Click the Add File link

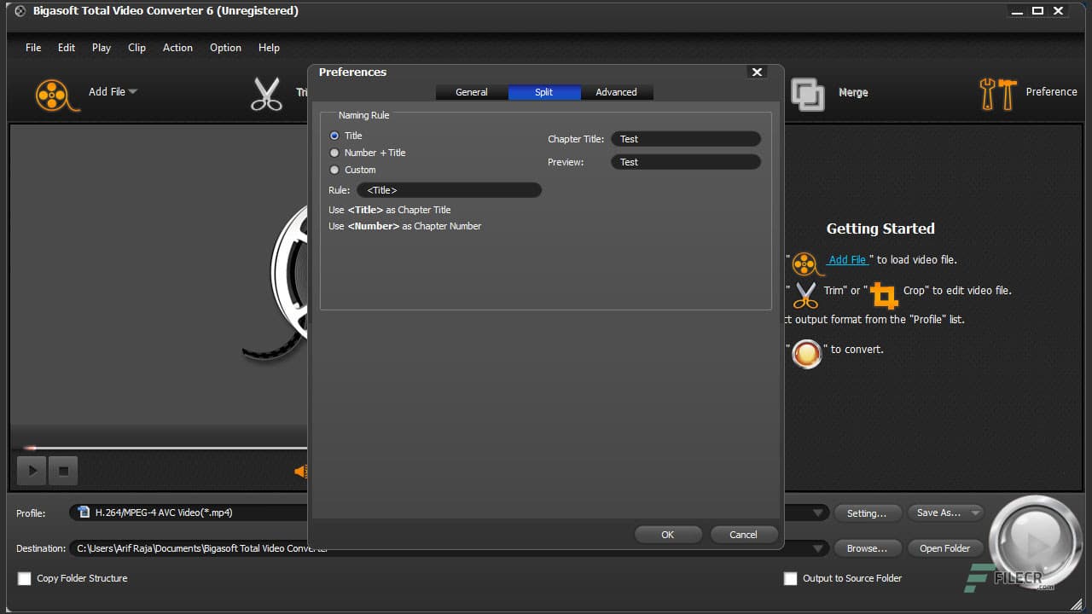click(x=846, y=259)
